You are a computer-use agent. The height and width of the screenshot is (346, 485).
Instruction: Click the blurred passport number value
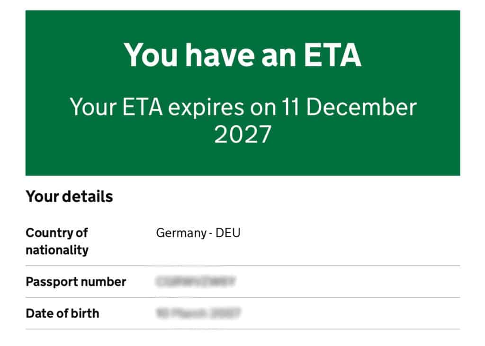[196, 282]
